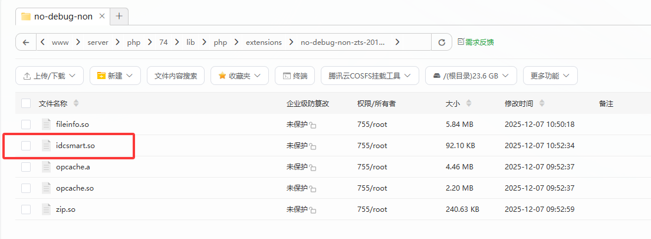Sort files by name using sort arrows
Screen dimensions: 651x239
[75, 103]
